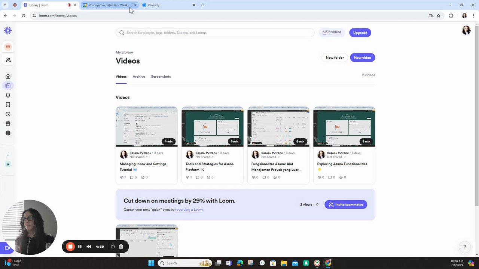Select the Videos tab in the library

pyautogui.click(x=121, y=77)
